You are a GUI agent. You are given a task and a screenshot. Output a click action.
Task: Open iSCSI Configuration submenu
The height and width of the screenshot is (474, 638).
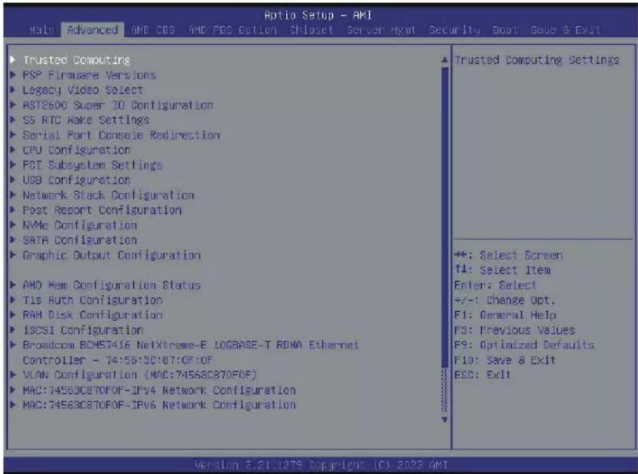[83, 330]
